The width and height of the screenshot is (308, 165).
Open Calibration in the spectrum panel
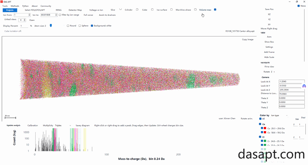(33, 125)
